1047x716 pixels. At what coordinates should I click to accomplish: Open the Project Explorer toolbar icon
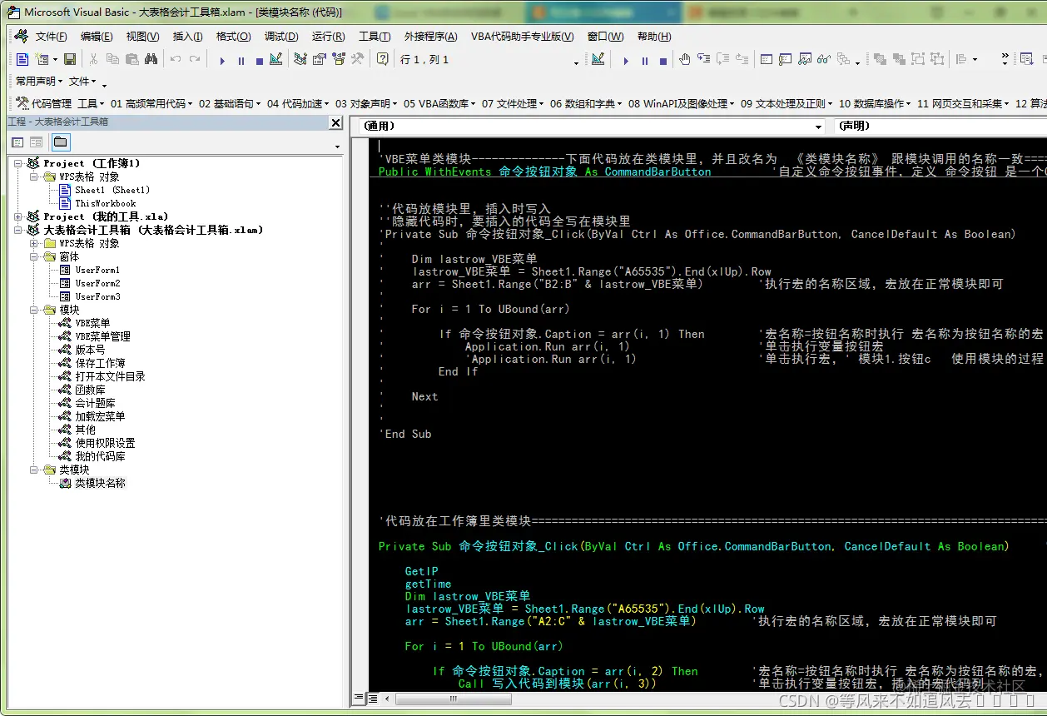[x=300, y=59]
